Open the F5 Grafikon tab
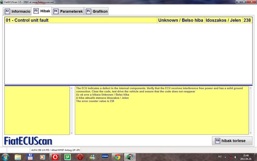This screenshot has width=257, height=161. coord(97,11)
